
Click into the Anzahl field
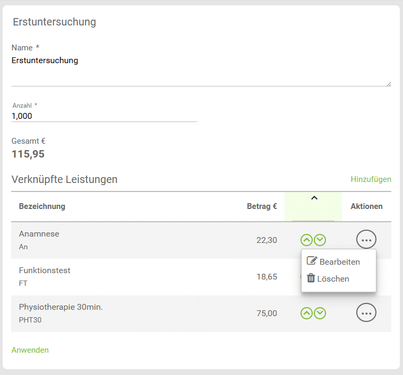coord(104,116)
